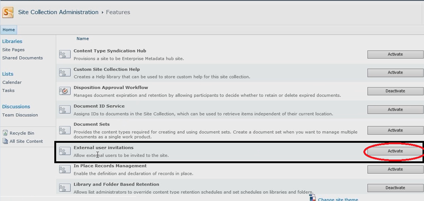Click the Content Type Syndication Hub feature icon

click(x=65, y=54)
